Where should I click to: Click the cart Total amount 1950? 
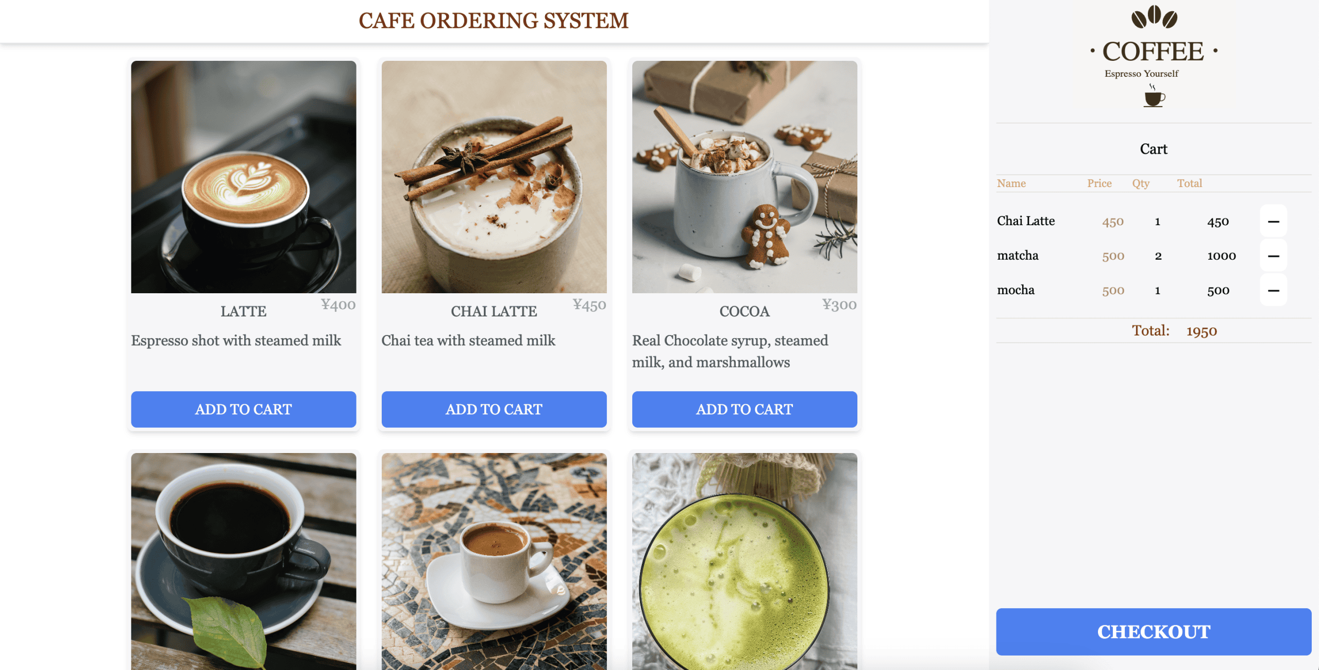click(1202, 331)
